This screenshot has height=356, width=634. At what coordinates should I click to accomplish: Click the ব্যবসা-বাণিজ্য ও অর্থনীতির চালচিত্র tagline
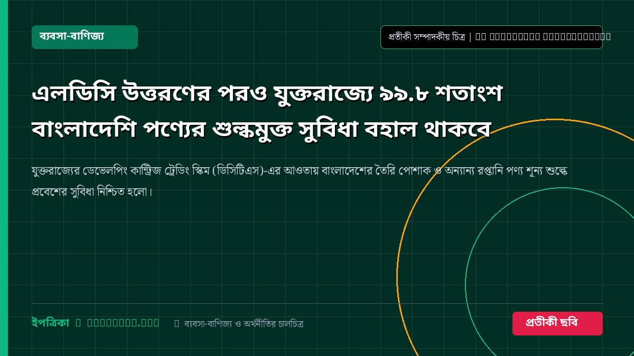click(x=244, y=323)
